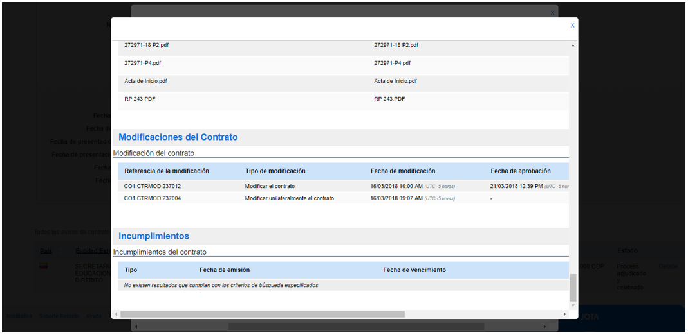Open modification CO1.CTRMOD.237012

pos(153,186)
